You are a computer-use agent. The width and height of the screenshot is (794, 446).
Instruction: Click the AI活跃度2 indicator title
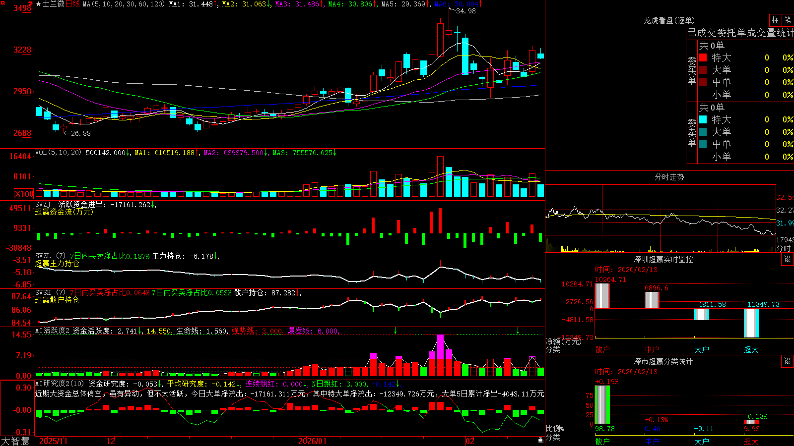pyautogui.click(x=53, y=331)
